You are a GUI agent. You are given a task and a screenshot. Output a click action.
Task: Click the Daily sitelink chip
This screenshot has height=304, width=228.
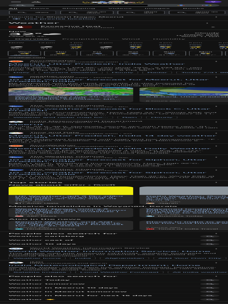(x=21, y=72)
